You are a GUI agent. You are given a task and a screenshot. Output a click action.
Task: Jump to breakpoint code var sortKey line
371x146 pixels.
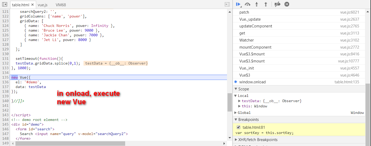coord(264,133)
